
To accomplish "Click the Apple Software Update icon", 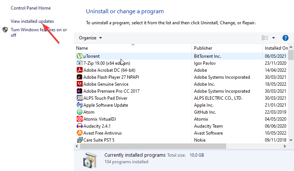I will click(x=80, y=105).
